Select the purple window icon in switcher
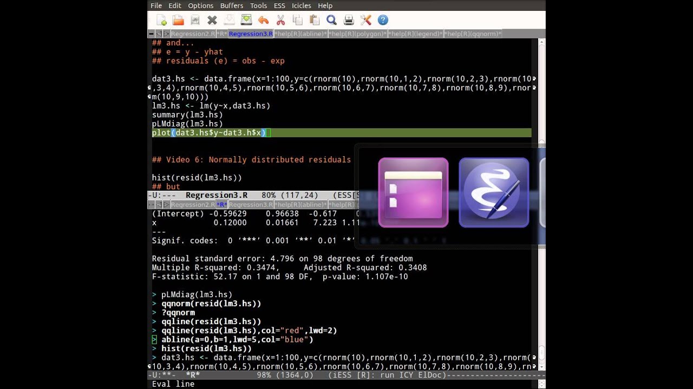Viewport: 693px width, 389px height. coord(413,192)
